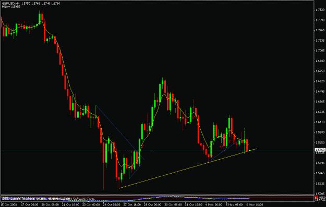Select the blue descending trendline from 23 Oct
The height and width of the screenshot is (207, 326).
[120, 133]
